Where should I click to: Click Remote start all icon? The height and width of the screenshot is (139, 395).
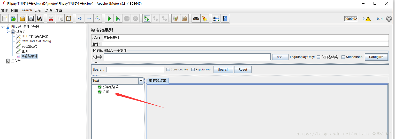coord(147,19)
